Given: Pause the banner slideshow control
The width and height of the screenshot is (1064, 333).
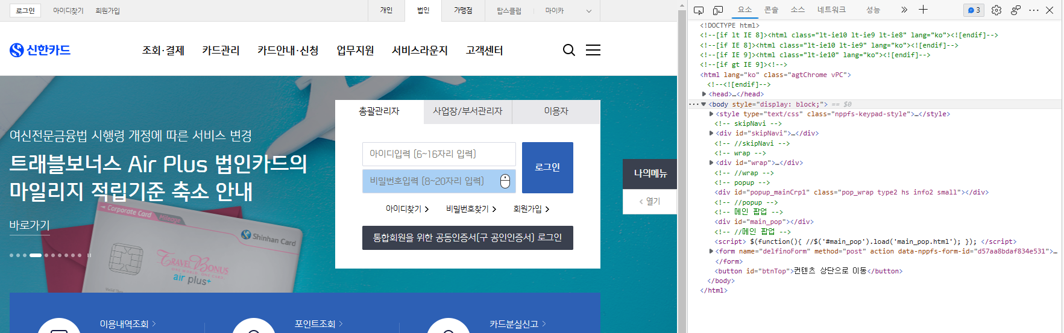Looking at the screenshot, I should coord(89,255).
